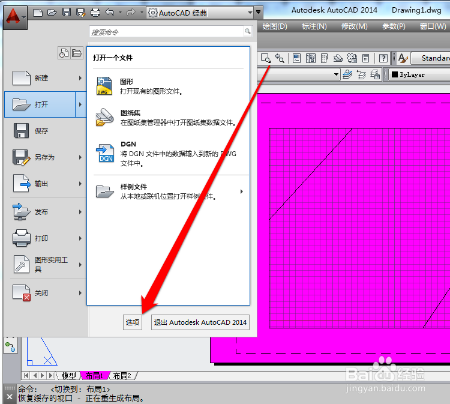Viewport: 450px width, 404px height.
Task: Click the Open folder icon in quick access toolbar
Action: click(x=52, y=13)
